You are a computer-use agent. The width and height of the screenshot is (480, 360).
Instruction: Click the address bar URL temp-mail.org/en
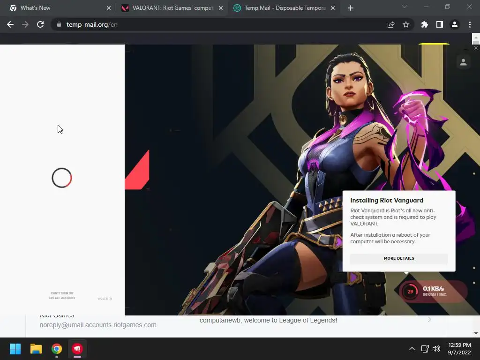(92, 24)
